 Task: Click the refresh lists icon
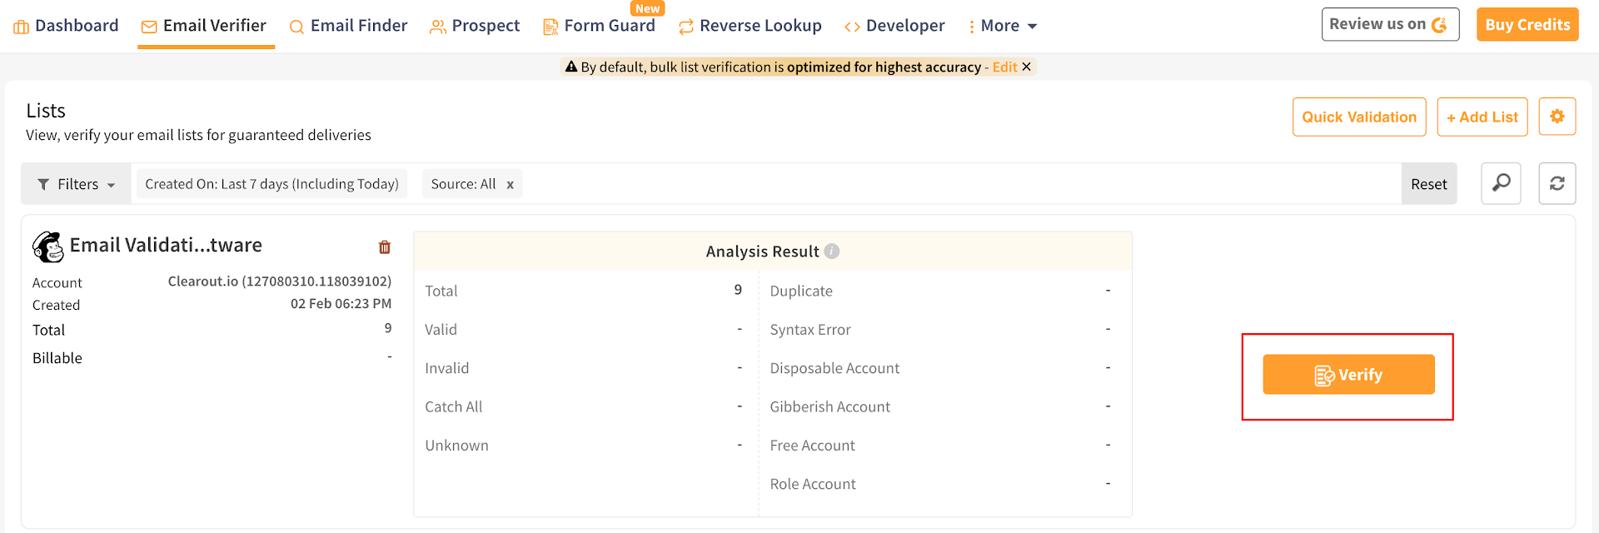pos(1557,183)
